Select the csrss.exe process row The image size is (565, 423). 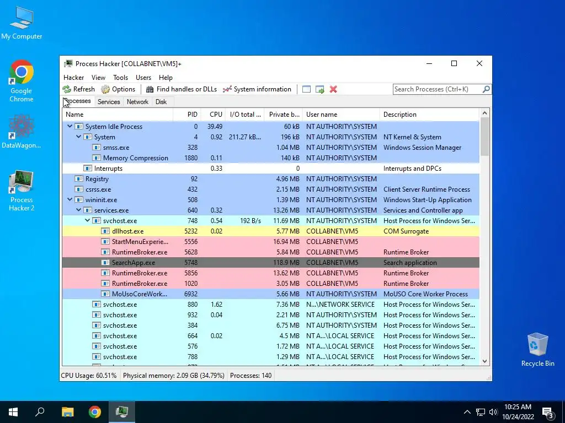coord(270,189)
